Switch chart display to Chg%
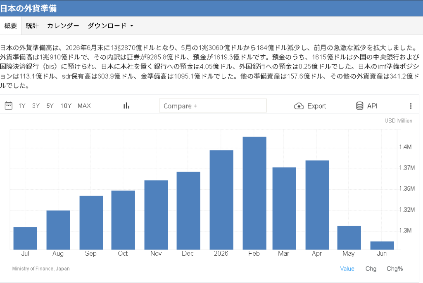Screen dimensions: 423x283 [x=394, y=269]
